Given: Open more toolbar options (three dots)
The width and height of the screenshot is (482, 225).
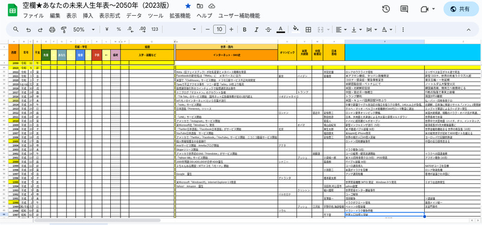Looking at the screenshot, I should tap(403, 30).
